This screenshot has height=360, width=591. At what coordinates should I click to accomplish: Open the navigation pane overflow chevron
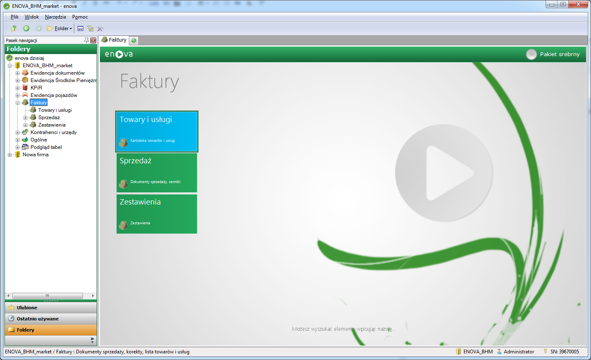pos(92,340)
